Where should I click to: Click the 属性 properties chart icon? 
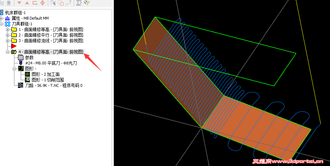(8, 18)
